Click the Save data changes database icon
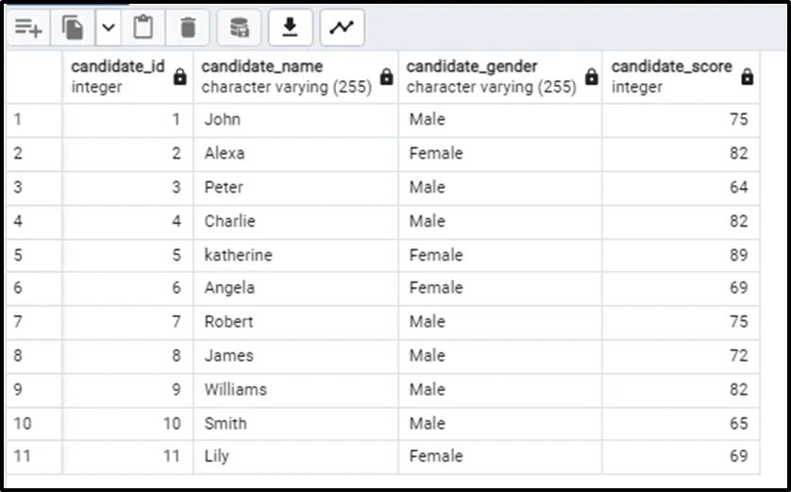This screenshot has width=791, height=492. (x=239, y=28)
